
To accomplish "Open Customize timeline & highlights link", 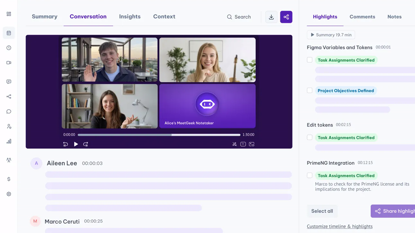I will [340, 226].
